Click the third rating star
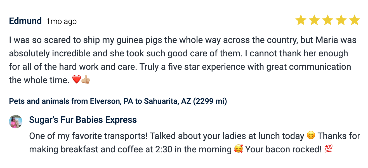Image resolution: width=368 pixels, height=168 pixels. 327,20
